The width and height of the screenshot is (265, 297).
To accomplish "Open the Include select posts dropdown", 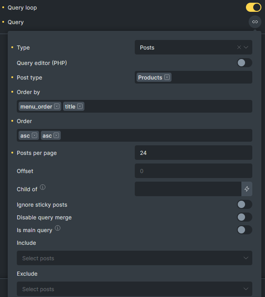I will 134,258.
